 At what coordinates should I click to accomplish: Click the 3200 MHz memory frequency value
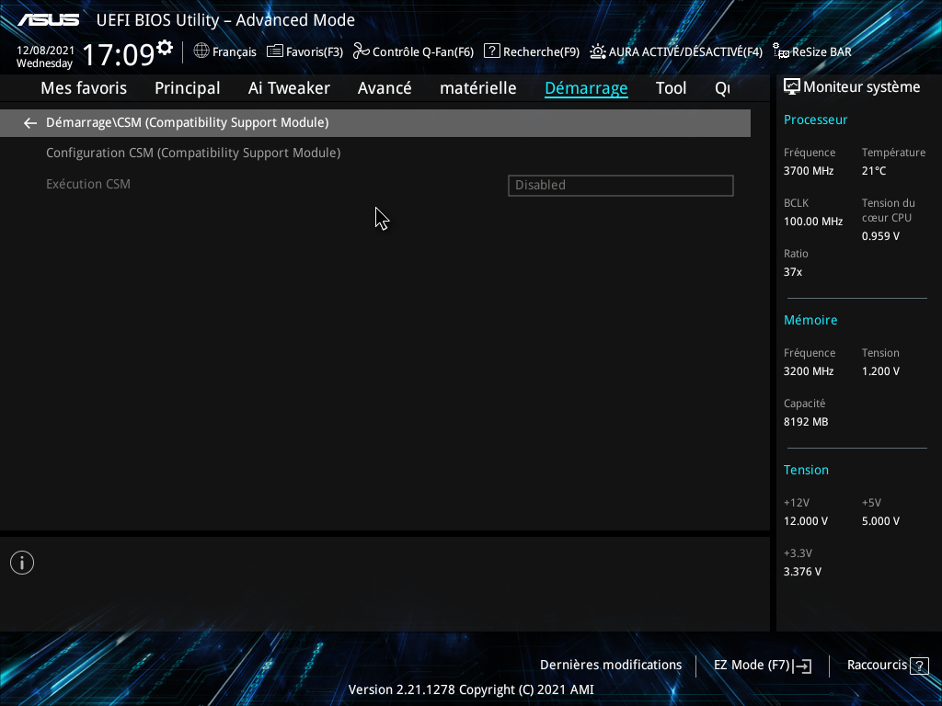(x=809, y=371)
